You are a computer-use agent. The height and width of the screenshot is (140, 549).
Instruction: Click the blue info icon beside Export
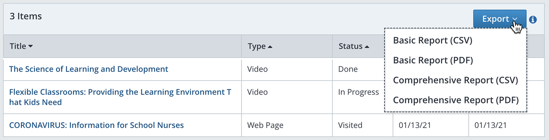(533, 20)
